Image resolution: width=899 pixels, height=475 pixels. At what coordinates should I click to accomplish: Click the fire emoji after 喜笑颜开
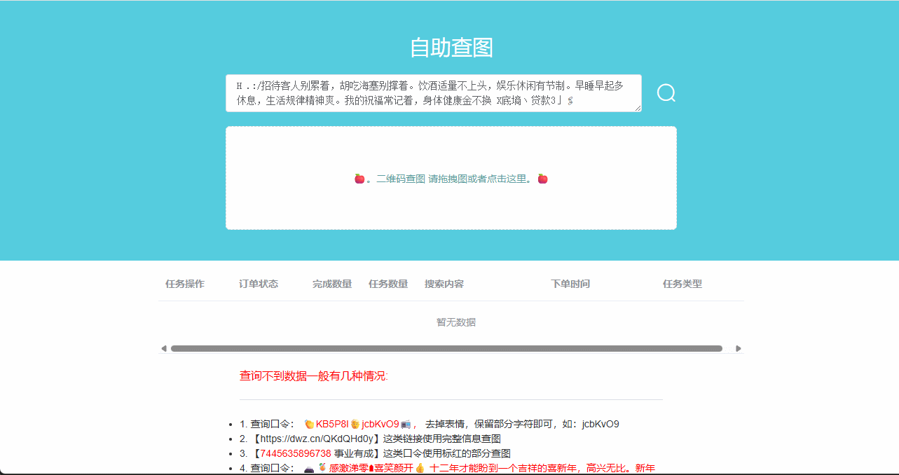point(420,468)
